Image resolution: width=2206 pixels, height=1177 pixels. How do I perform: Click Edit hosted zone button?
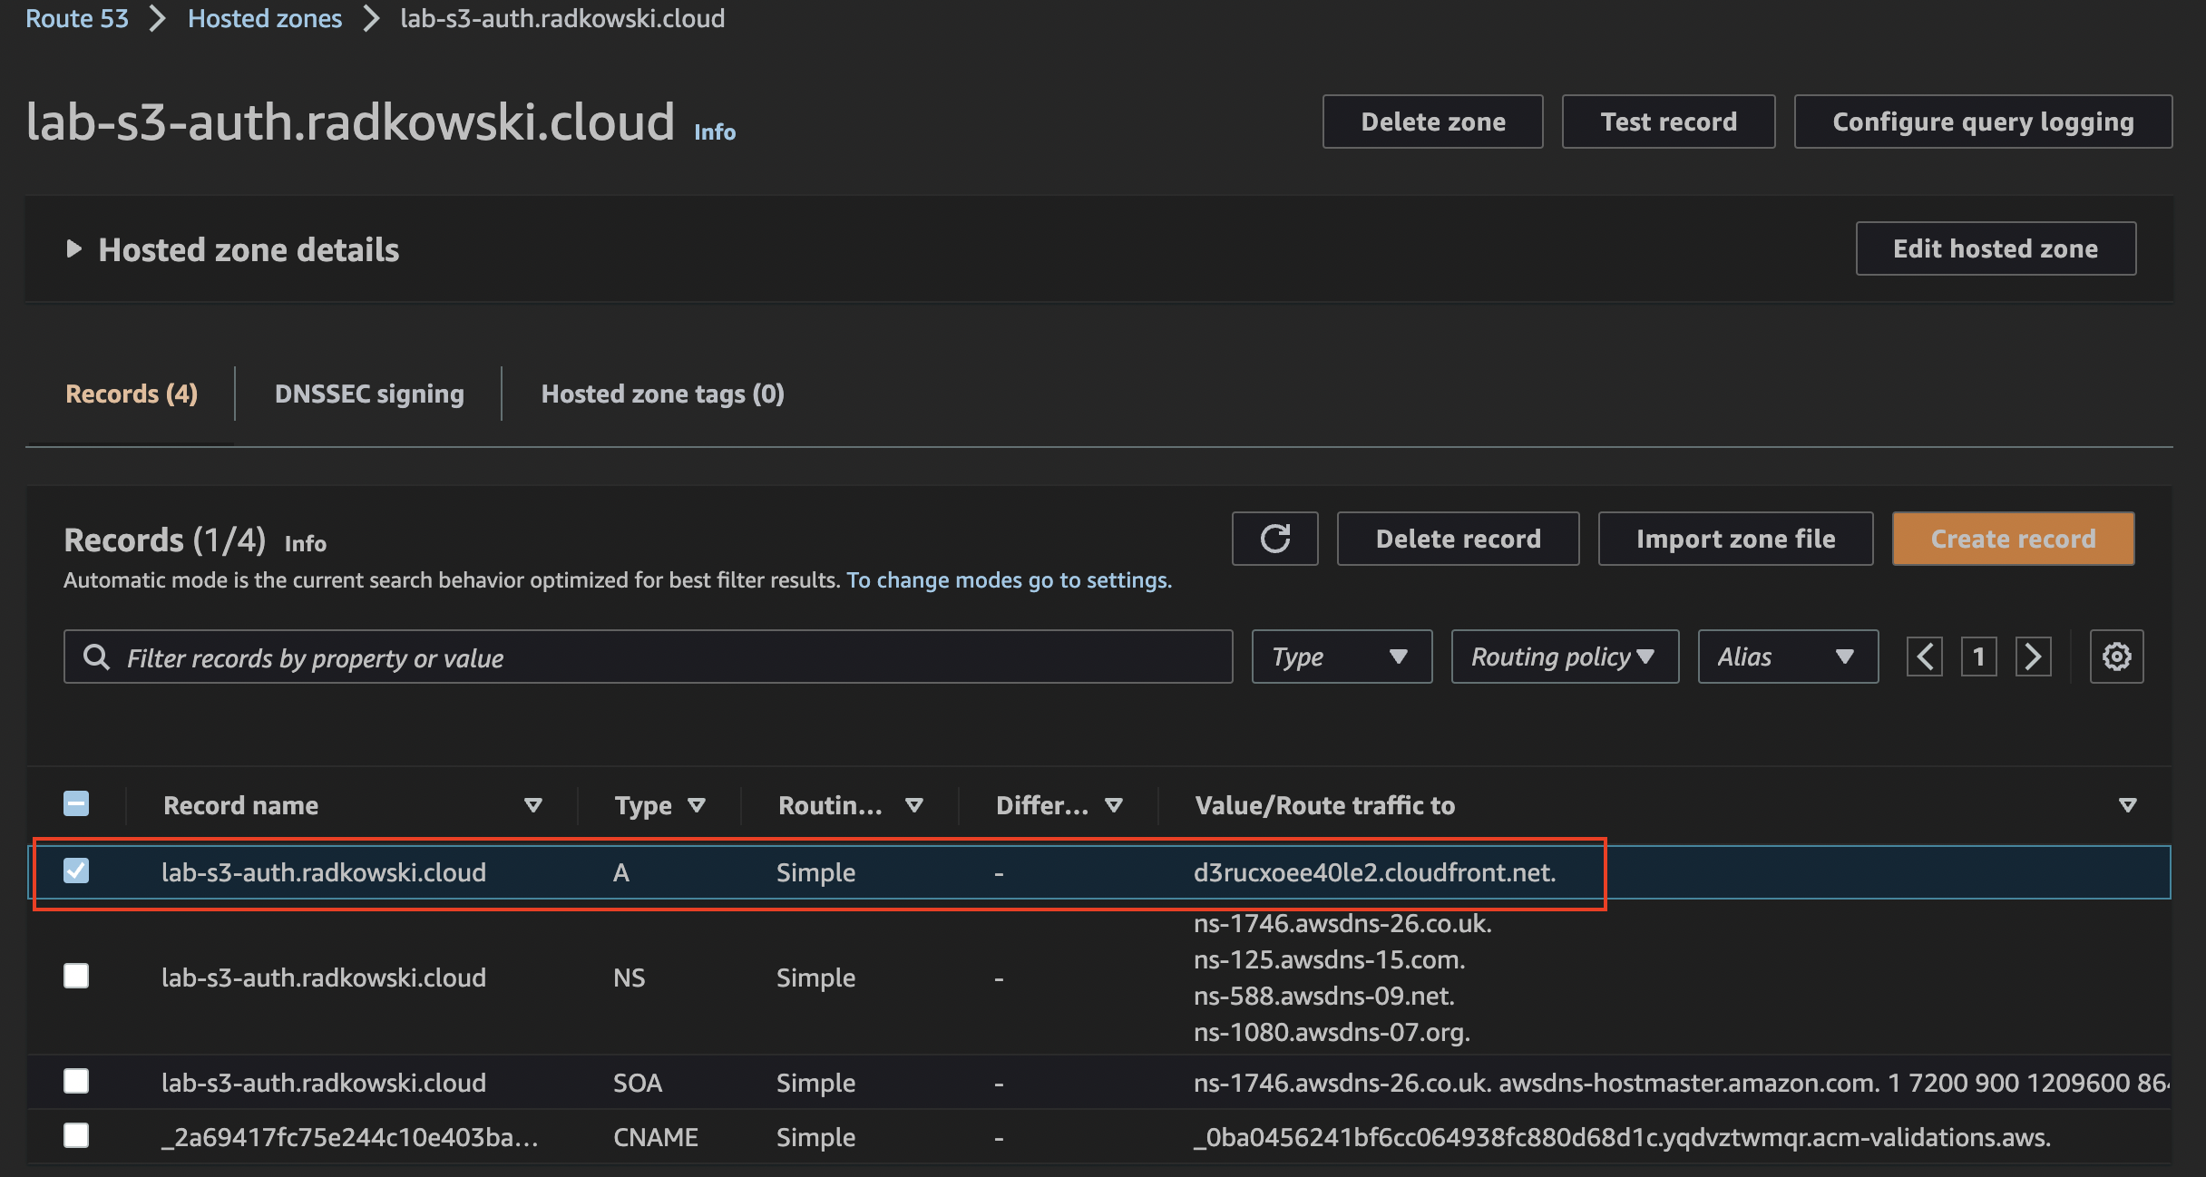tap(1996, 248)
